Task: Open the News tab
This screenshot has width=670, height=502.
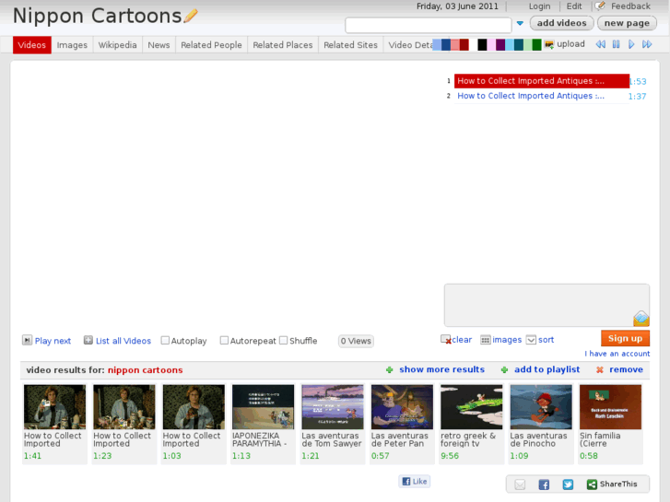Action: tap(159, 45)
